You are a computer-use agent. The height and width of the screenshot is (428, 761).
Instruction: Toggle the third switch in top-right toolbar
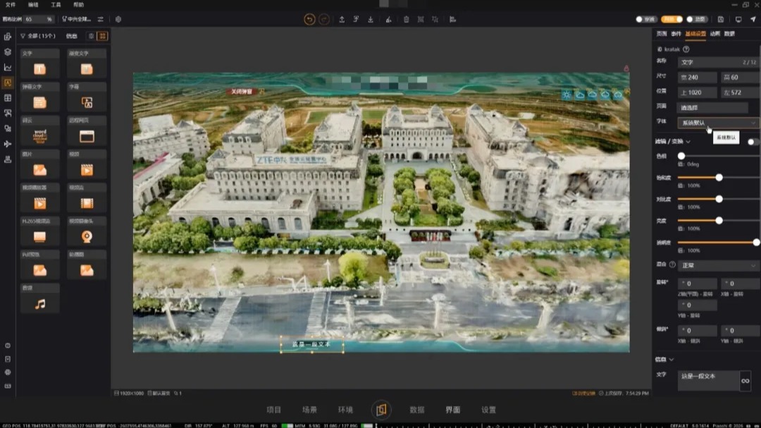coord(696,20)
